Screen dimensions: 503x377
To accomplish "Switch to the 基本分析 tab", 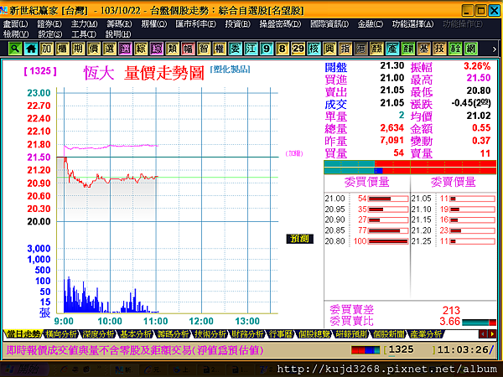I will point(136,334).
